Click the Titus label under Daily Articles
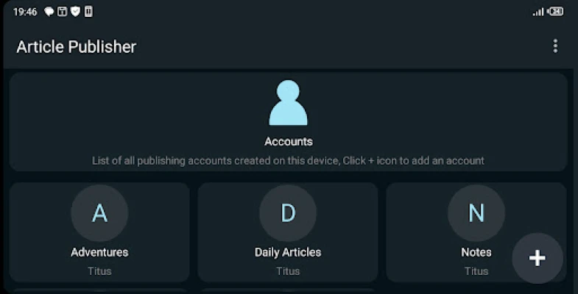Screen dimensions: 578x294 point(288,271)
